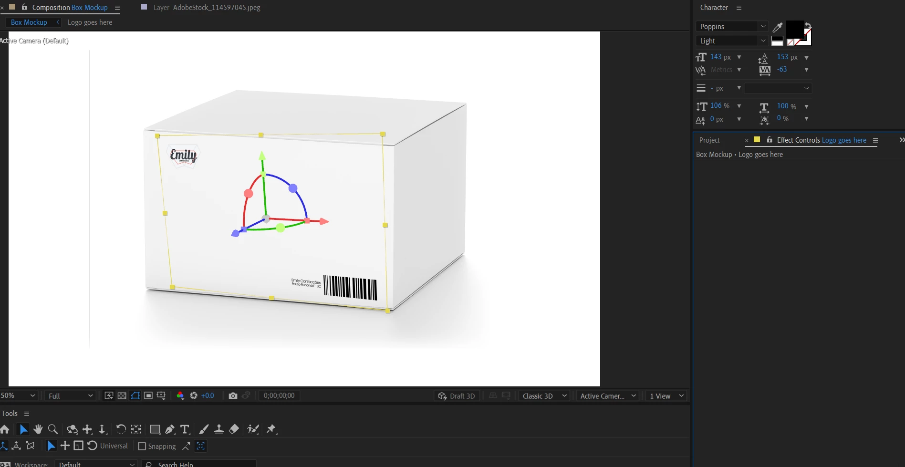This screenshot has height=467, width=905.
Task: Select the Roto Brush tool
Action: tap(253, 429)
